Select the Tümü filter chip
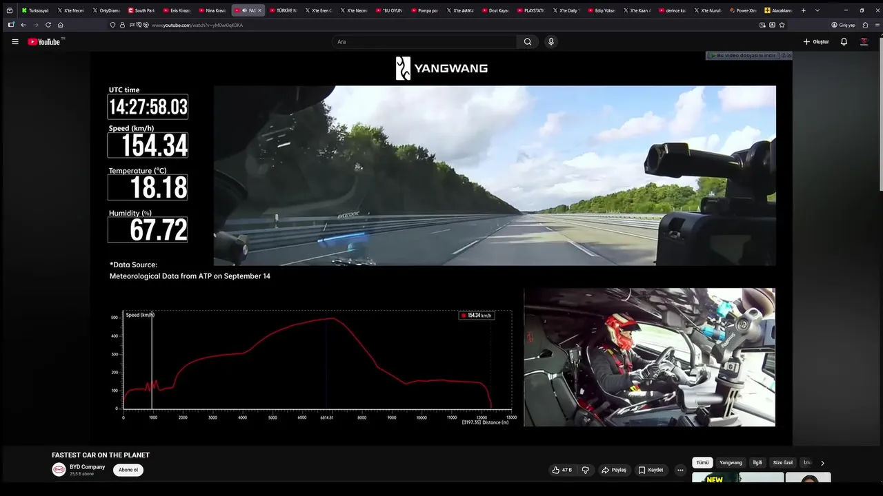The image size is (883, 496). tap(702, 463)
